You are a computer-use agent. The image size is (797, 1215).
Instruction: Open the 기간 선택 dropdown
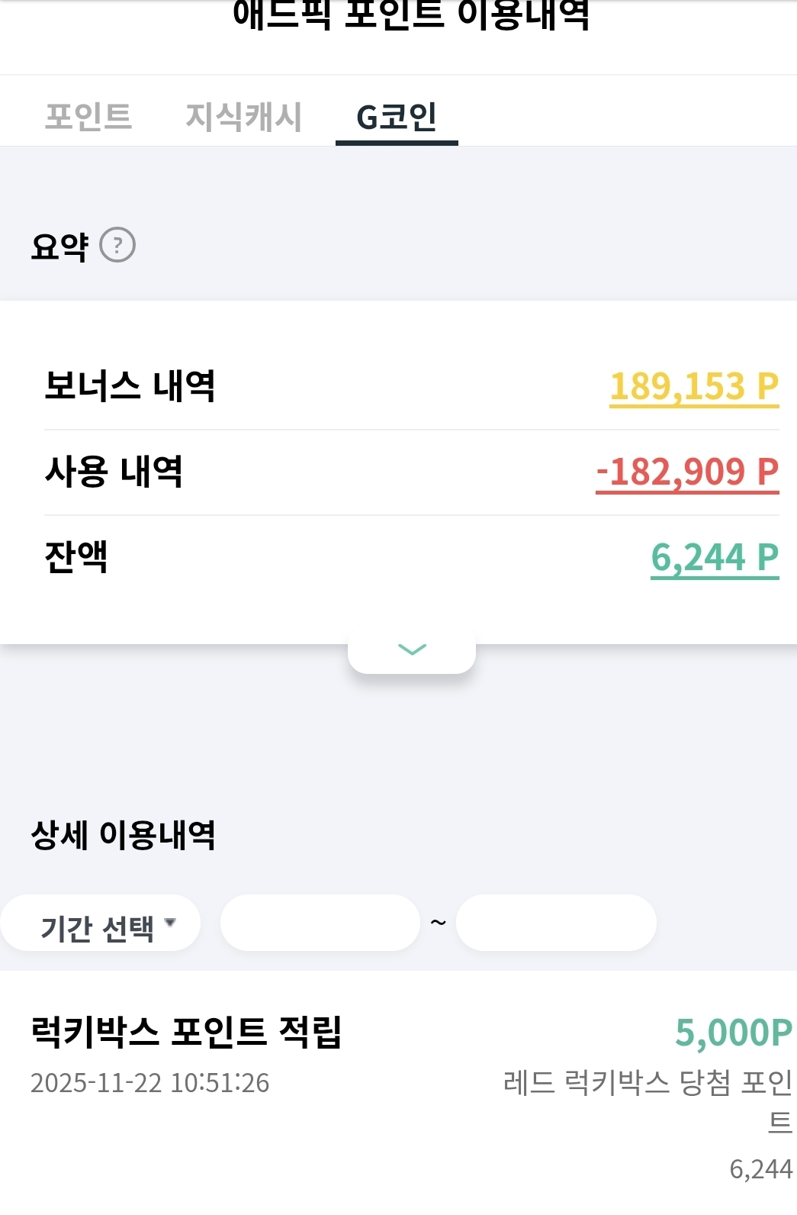(x=100, y=923)
